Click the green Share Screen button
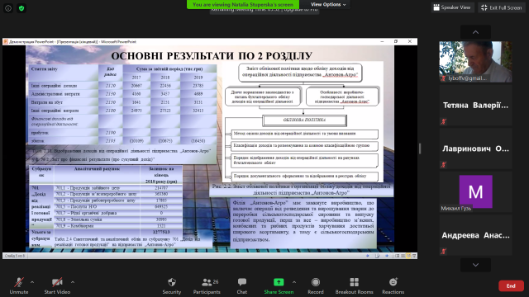The height and width of the screenshot is (297, 529). pyautogui.click(x=279, y=285)
